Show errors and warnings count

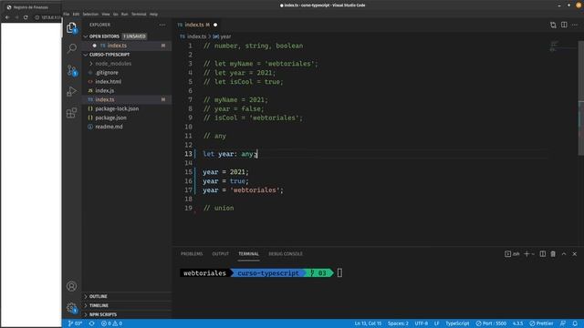tap(111, 323)
